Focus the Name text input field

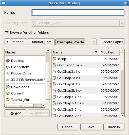click(x=78, y=13)
